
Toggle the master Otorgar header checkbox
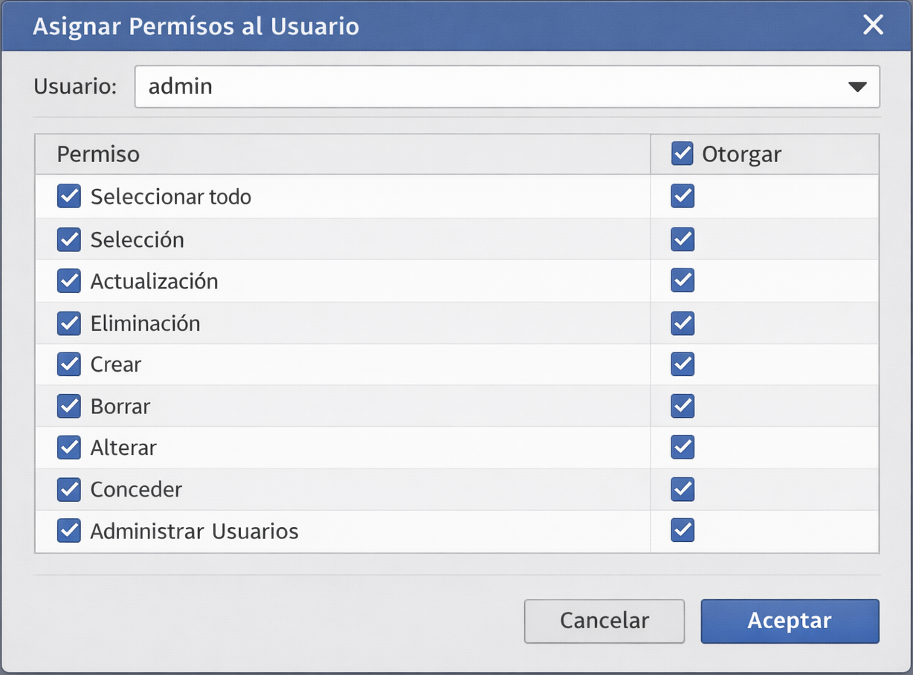click(682, 153)
